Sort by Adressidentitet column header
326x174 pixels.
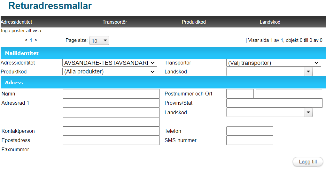click(x=17, y=22)
